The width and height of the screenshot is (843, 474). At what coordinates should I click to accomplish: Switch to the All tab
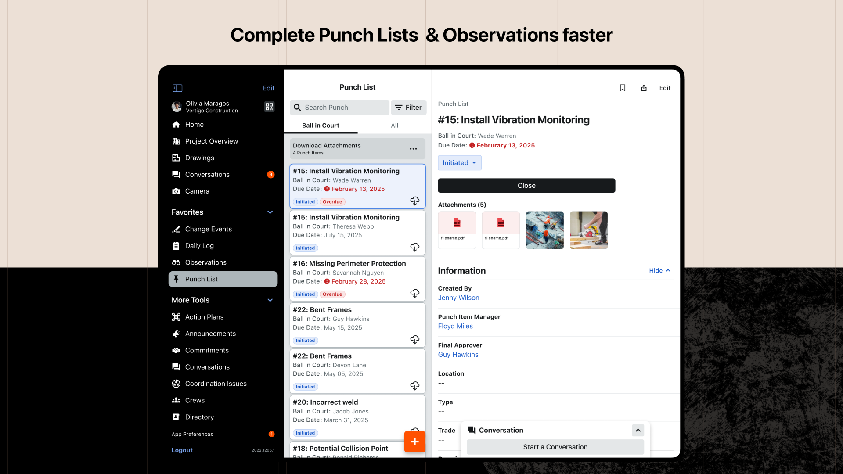pyautogui.click(x=394, y=126)
